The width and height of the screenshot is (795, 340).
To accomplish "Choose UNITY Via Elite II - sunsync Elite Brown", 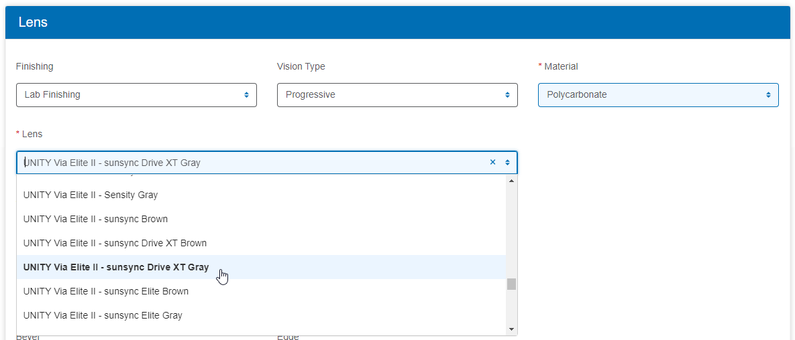I will click(x=106, y=292).
